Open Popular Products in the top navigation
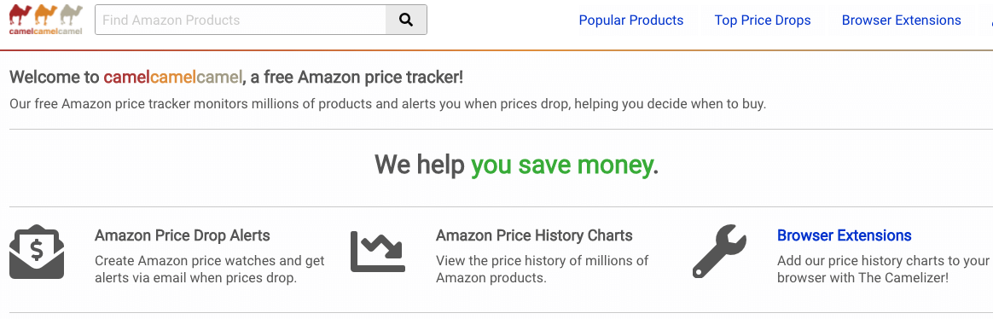This screenshot has width=993, height=319. click(x=630, y=20)
